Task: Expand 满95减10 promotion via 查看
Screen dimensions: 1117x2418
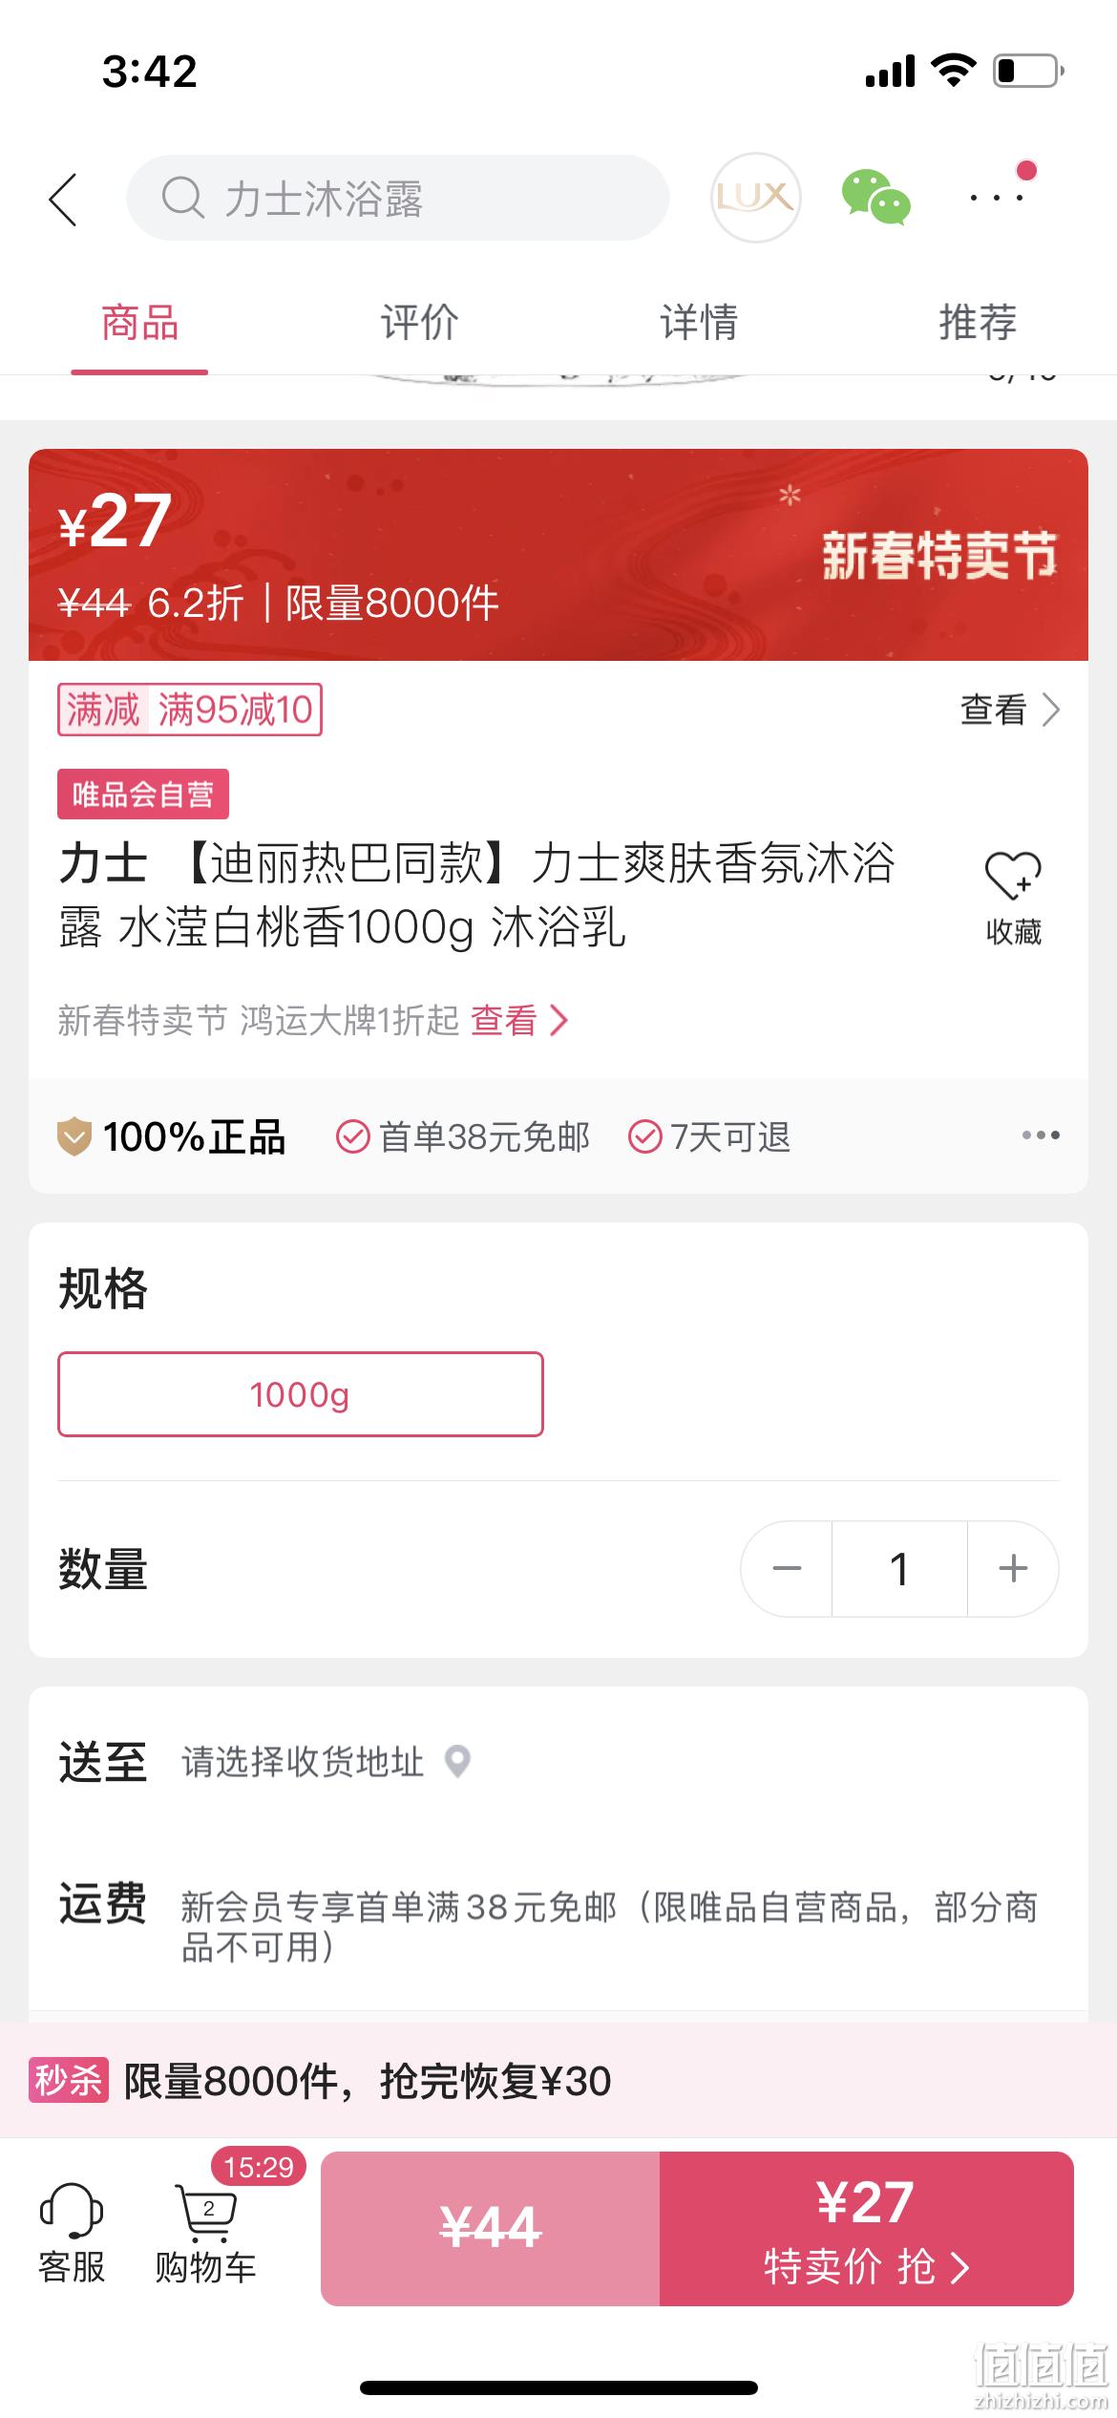Action: [x=1010, y=710]
